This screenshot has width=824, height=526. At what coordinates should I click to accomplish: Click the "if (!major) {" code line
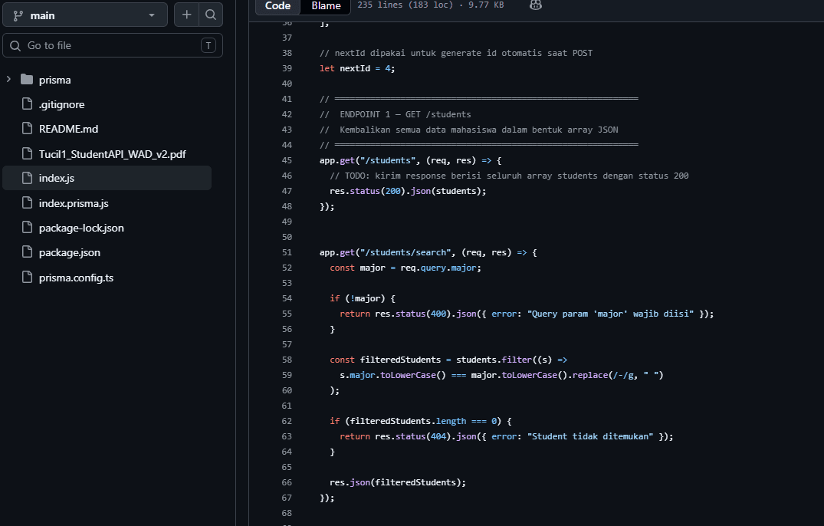pos(363,298)
